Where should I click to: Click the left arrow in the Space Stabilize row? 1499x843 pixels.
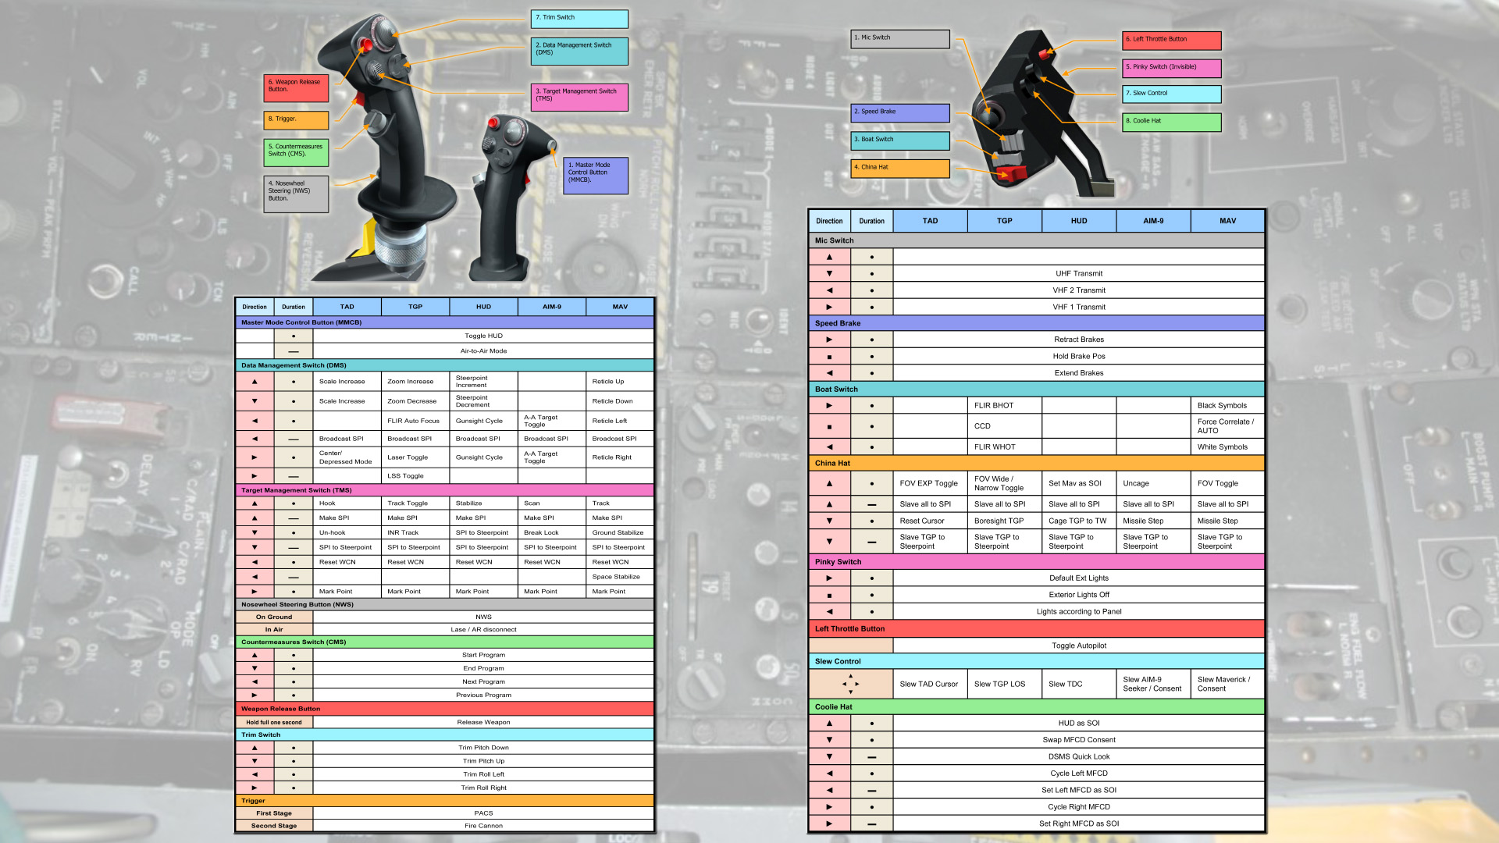pos(255,577)
